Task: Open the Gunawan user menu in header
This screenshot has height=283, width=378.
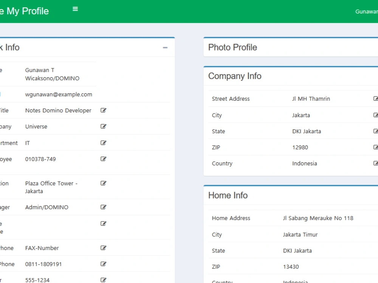Action: (x=367, y=12)
